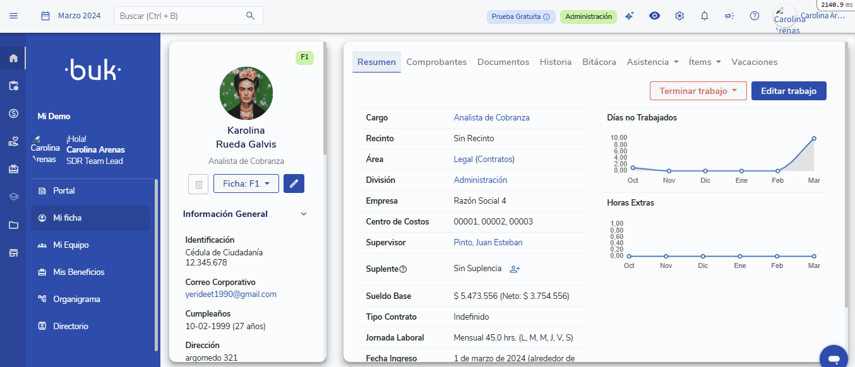Select the remuneraciones dollar icon in sidebar

[x=13, y=114]
